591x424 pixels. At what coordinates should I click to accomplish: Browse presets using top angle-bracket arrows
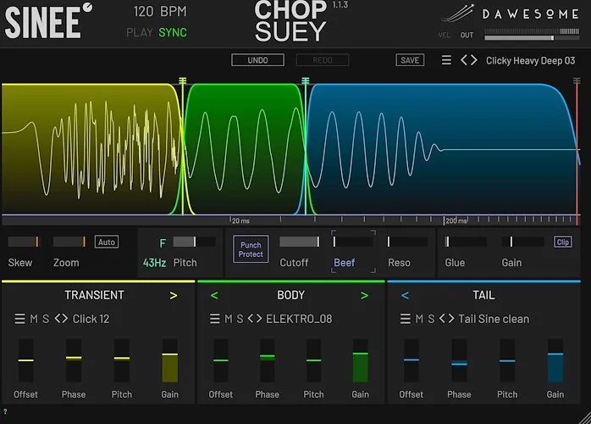469,60
